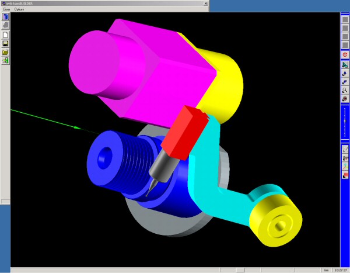Image resolution: width=350 pixels, height=273 pixels.
Task: Save with the floppy disk icon
Action: [x=5, y=43]
